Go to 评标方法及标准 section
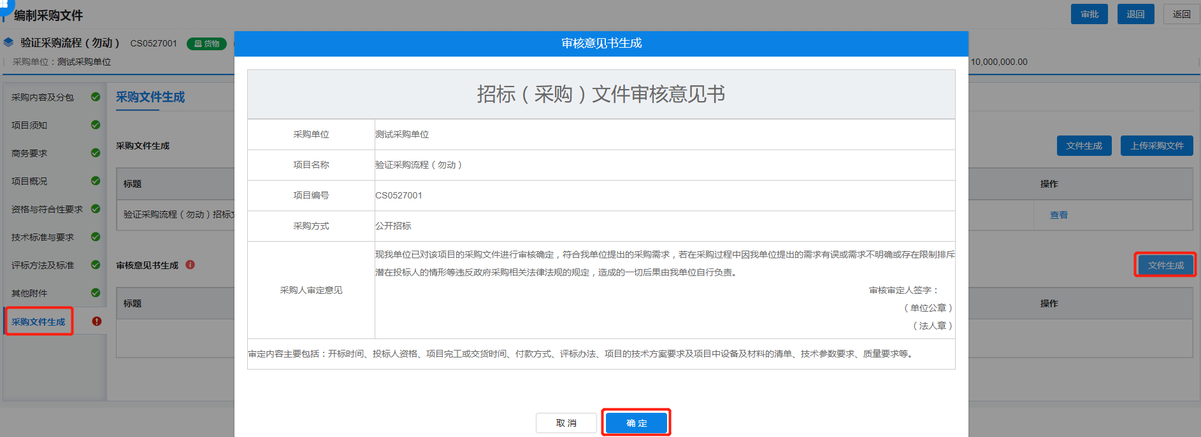Image resolution: width=1201 pixels, height=437 pixels. (43, 265)
